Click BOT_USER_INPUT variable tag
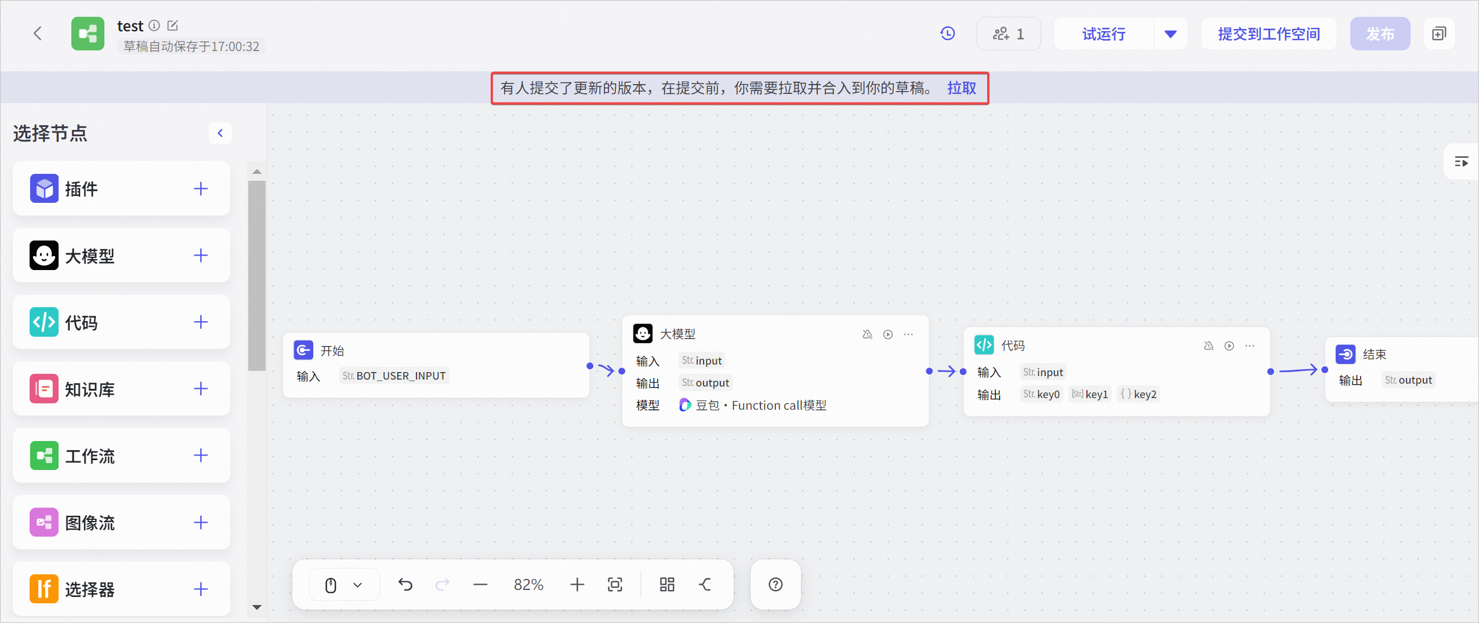Viewport: 1479px width, 623px height. coord(394,376)
